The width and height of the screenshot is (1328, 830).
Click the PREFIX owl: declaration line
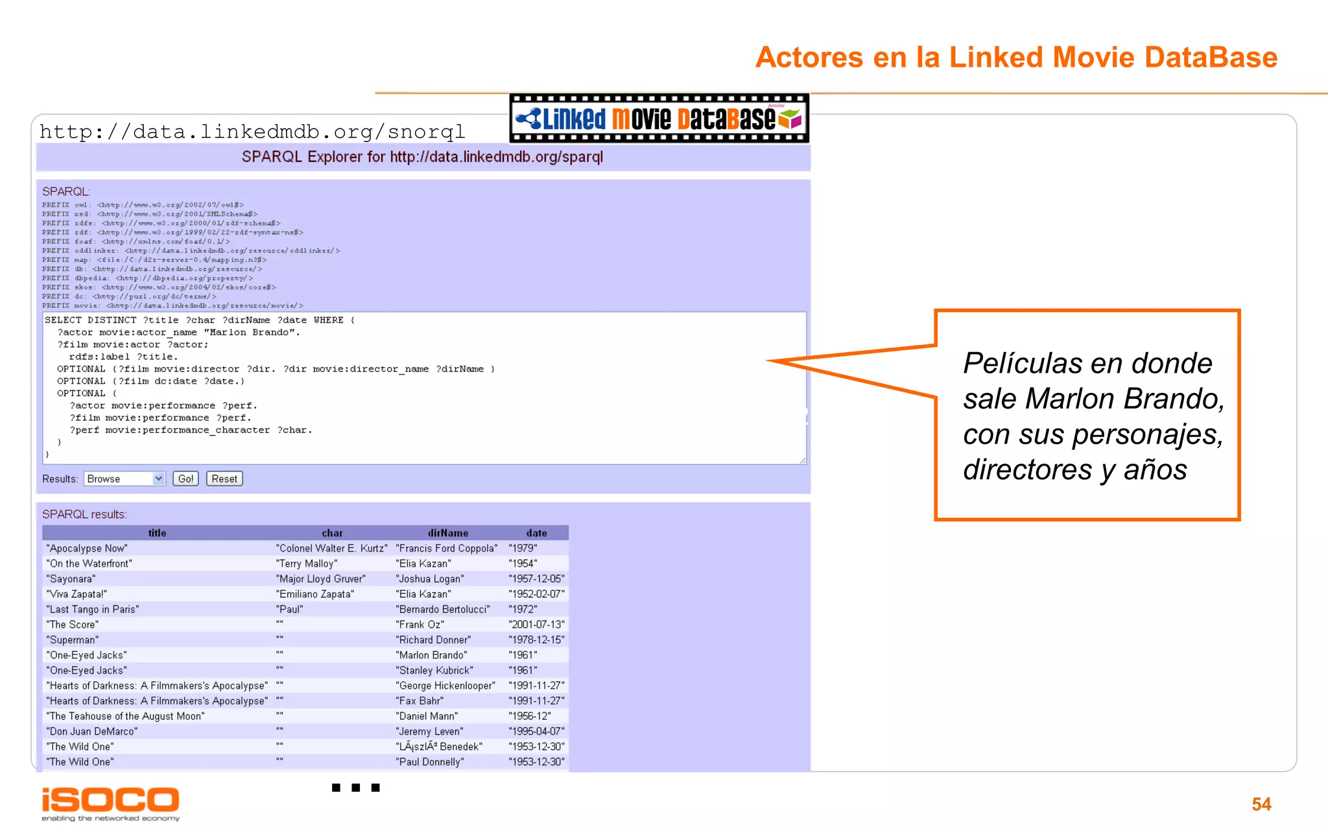(x=143, y=205)
